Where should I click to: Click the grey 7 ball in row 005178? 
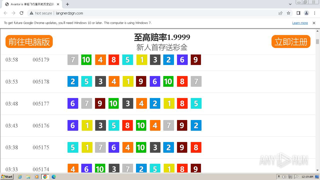pos(196,81)
